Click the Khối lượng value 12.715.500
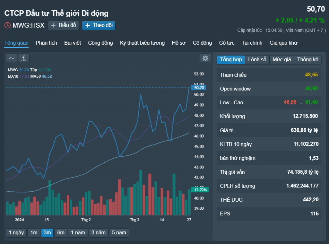329x244 pixels. (305, 116)
